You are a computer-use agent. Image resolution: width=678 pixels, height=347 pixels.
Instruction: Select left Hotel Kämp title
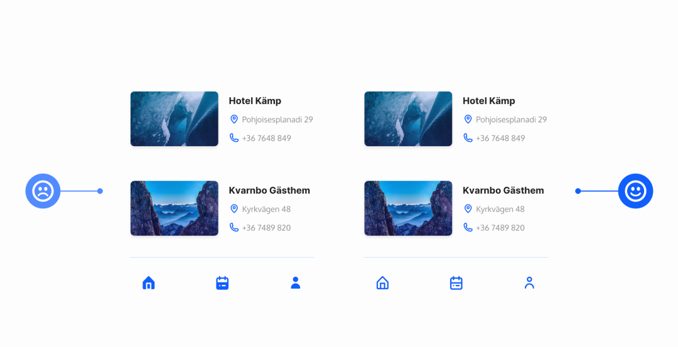[x=255, y=101]
